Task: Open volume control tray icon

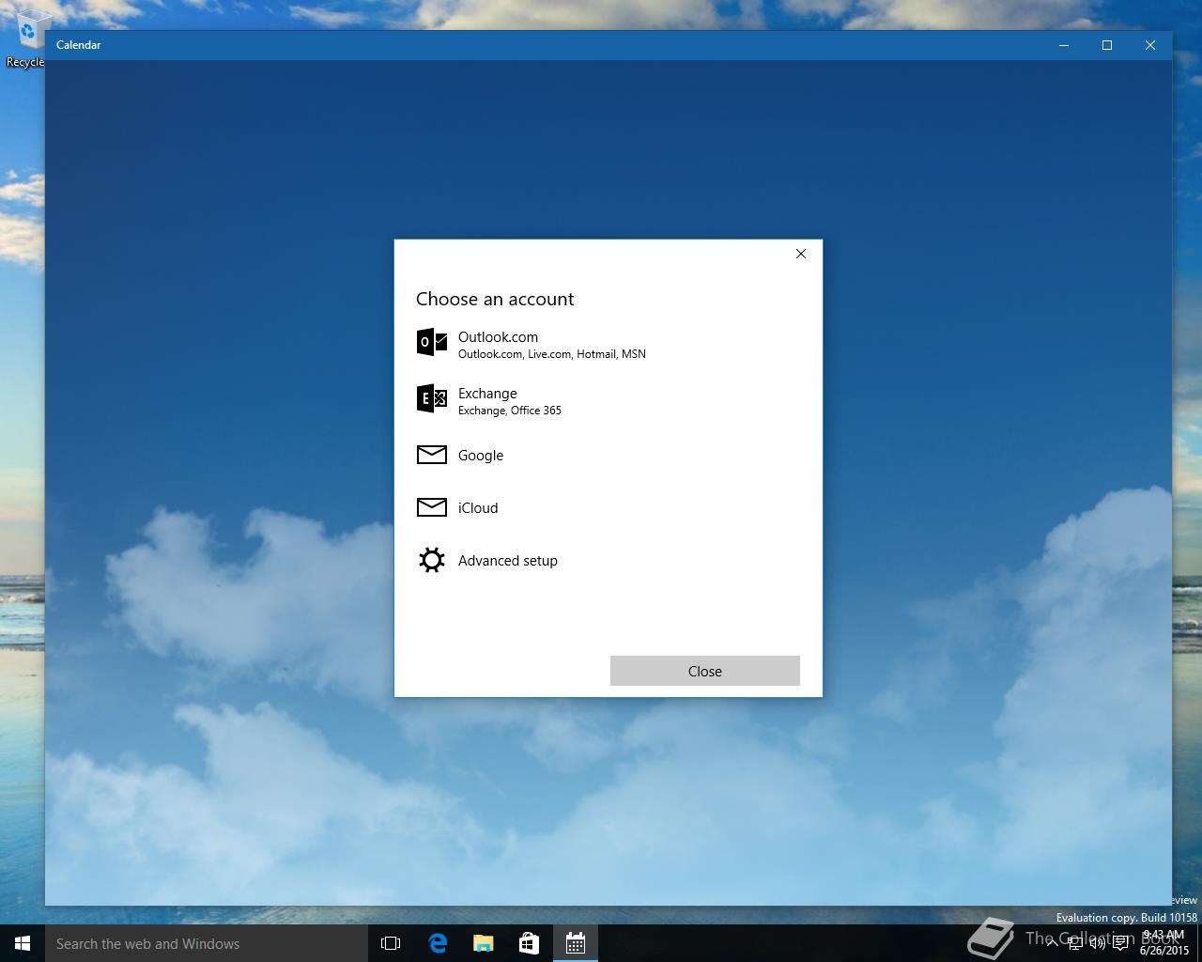Action: click(x=1098, y=943)
